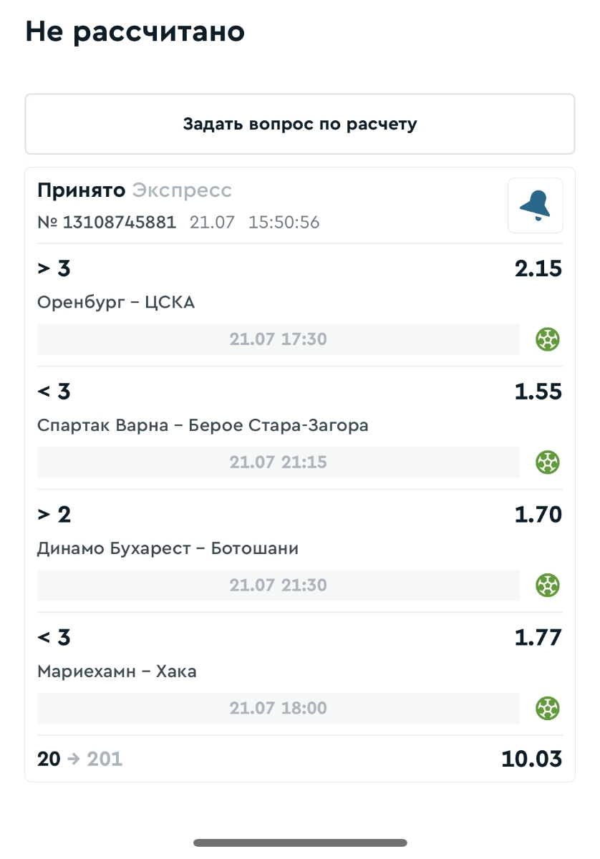This screenshot has width=600, height=859.
Task: Tap the stake and payout 20 → 201
Action: tap(79, 759)
